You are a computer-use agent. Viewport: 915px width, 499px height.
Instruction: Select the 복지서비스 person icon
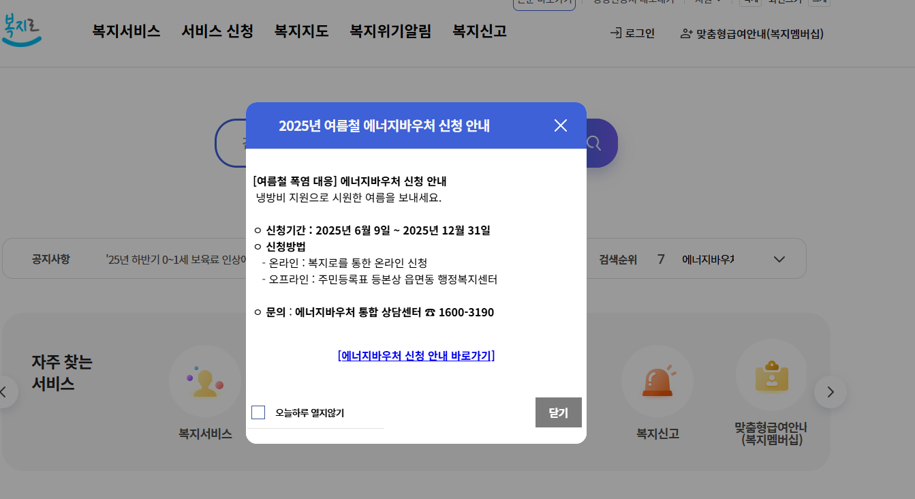click(204, 380)
